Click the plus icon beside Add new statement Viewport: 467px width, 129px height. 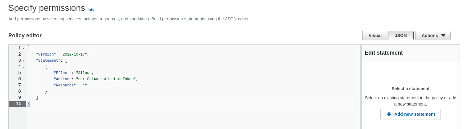click(x=389, y=114)
